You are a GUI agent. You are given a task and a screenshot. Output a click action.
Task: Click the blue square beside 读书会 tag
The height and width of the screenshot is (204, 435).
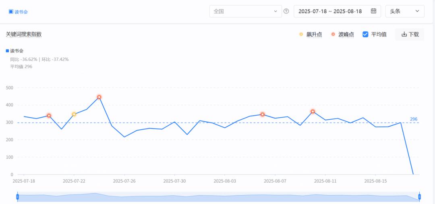coord(11,12)
